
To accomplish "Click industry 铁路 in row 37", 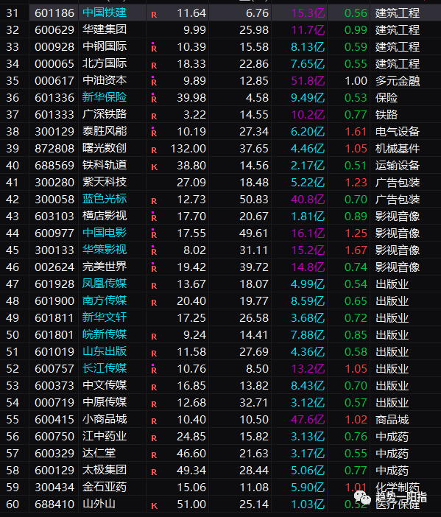I will point(387,115).
